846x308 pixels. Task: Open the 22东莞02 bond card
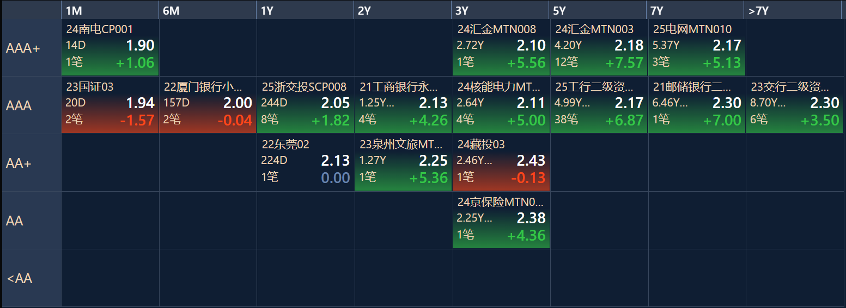(x=306, y=163)
